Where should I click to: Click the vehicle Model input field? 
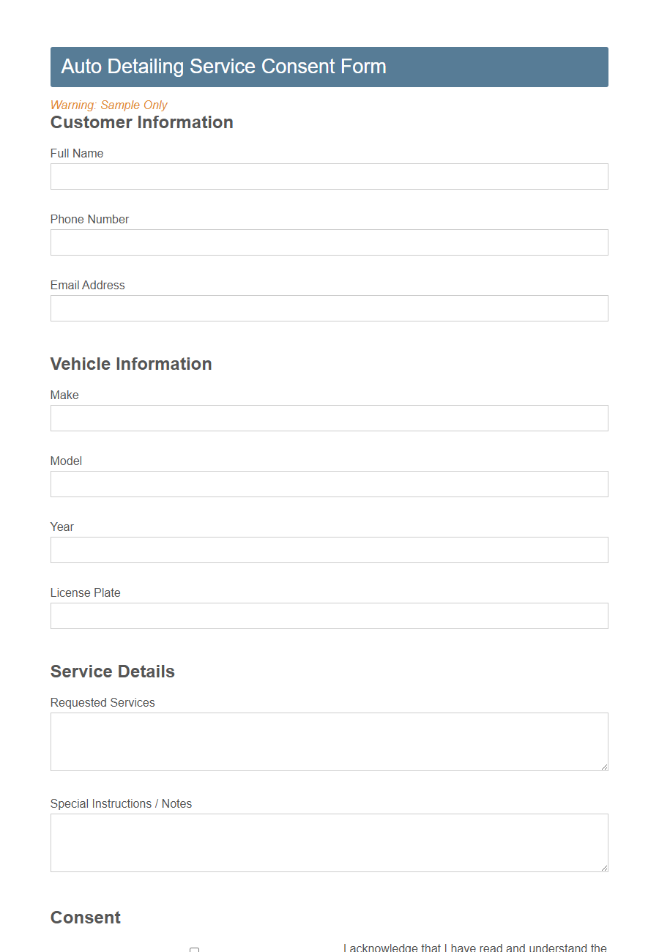[329, 484]
